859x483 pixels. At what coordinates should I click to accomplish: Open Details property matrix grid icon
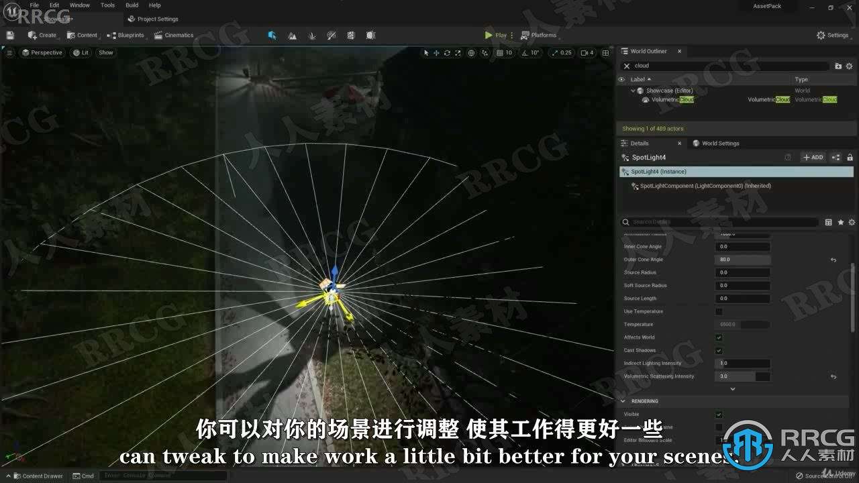tap(828, 222)
